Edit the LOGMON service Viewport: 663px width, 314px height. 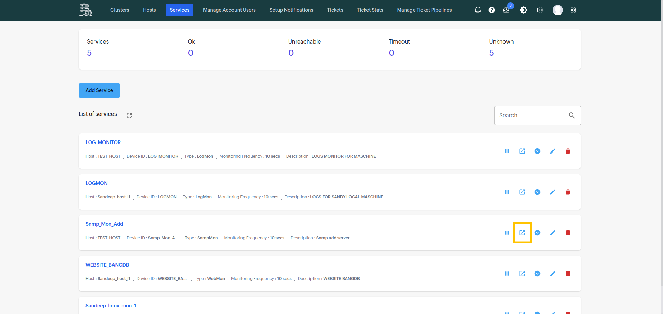(553, 192)
